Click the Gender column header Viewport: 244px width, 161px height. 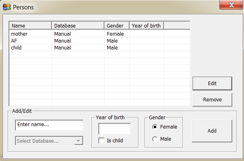point(117,26)
